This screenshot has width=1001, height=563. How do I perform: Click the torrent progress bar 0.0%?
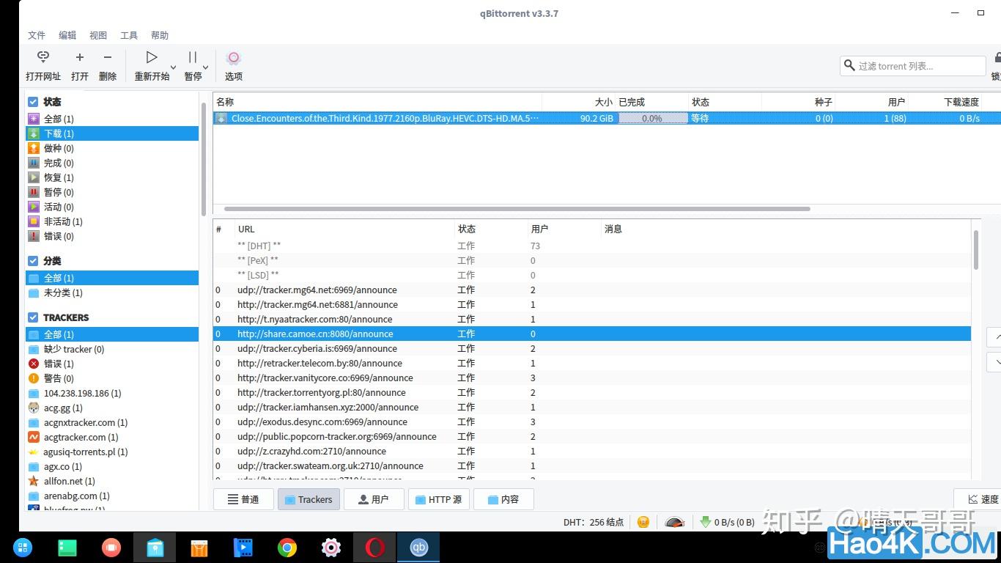pos(652,118)
